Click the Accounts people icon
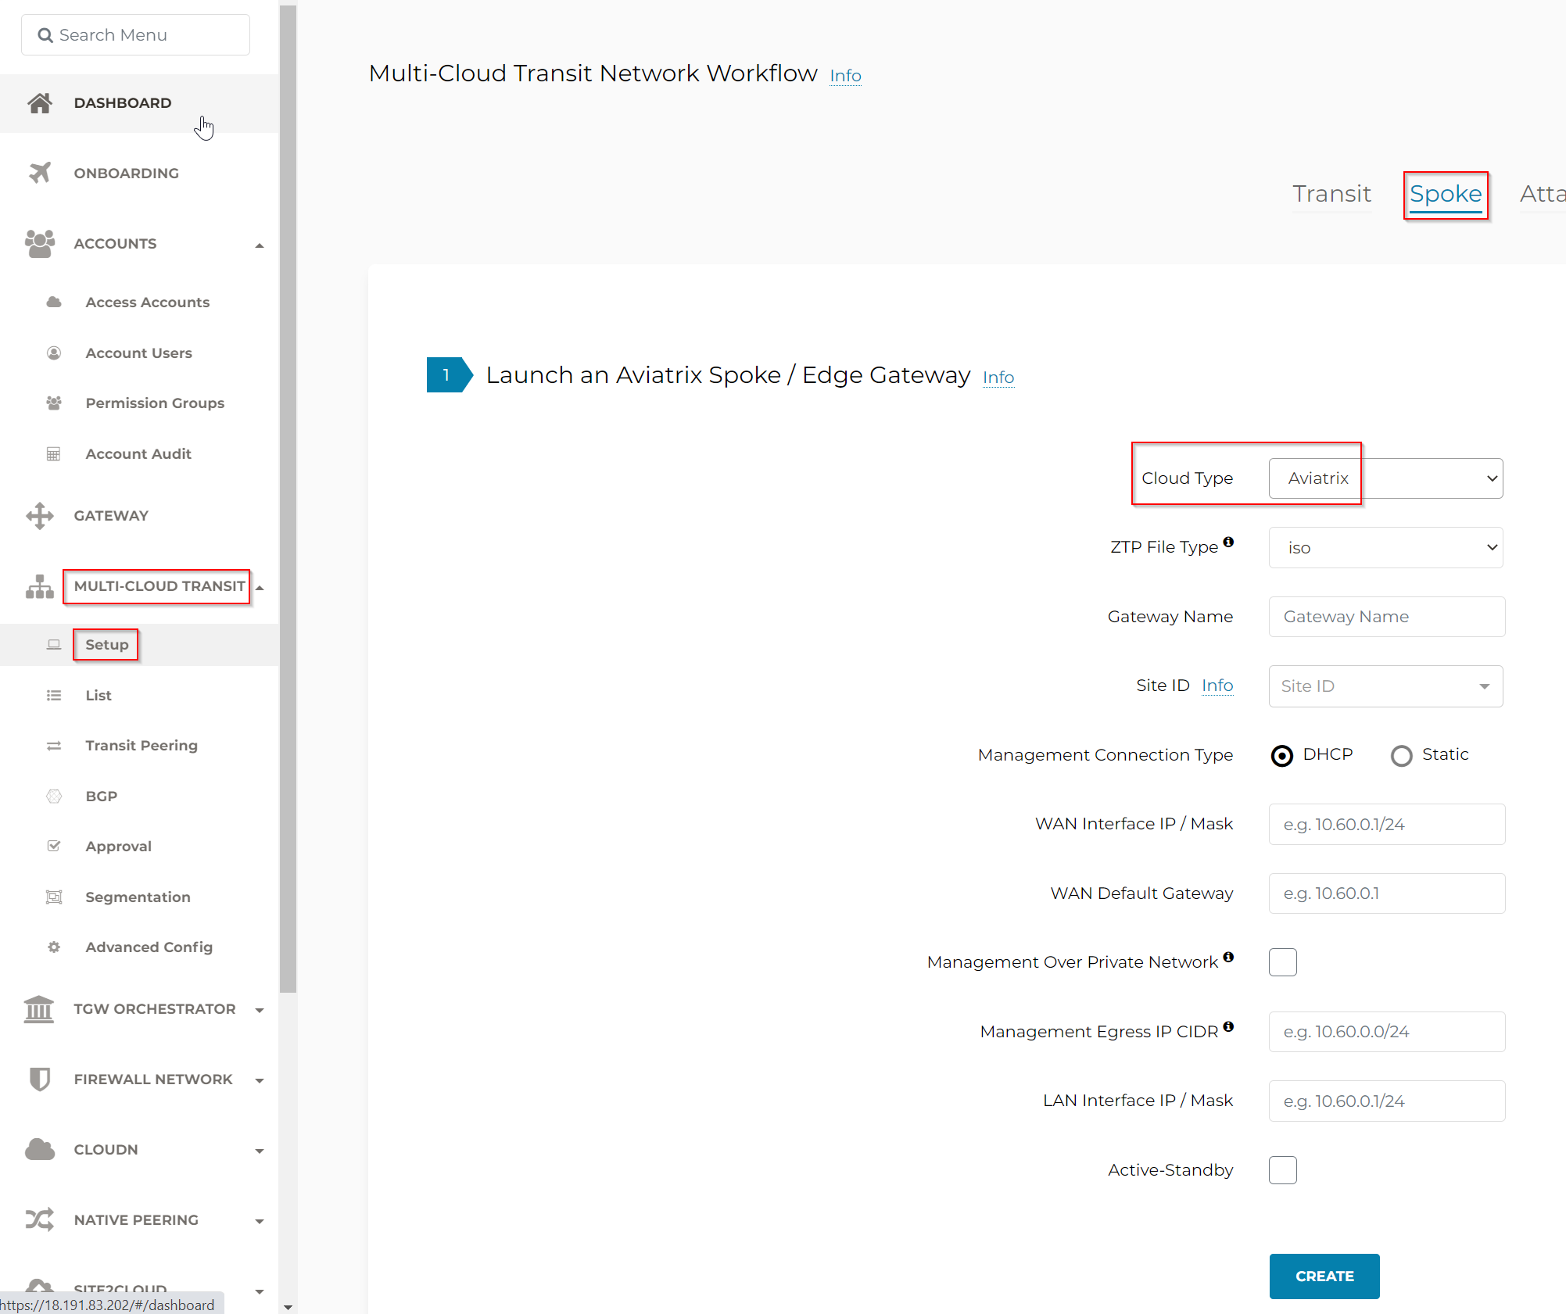The width and height of the screenshot is (1566, 1314). click(x=40, y=243)
